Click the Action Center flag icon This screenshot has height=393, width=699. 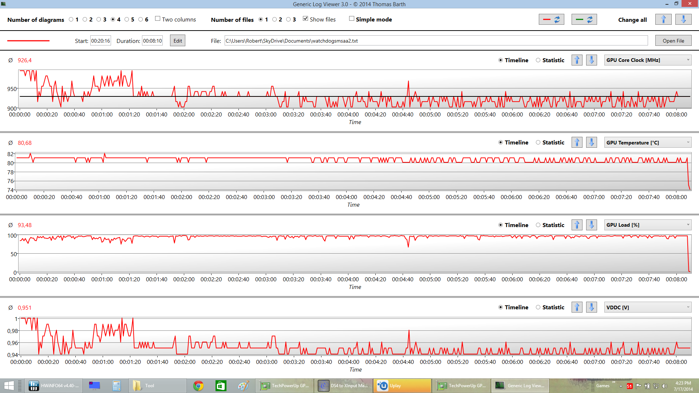point(638,386)
